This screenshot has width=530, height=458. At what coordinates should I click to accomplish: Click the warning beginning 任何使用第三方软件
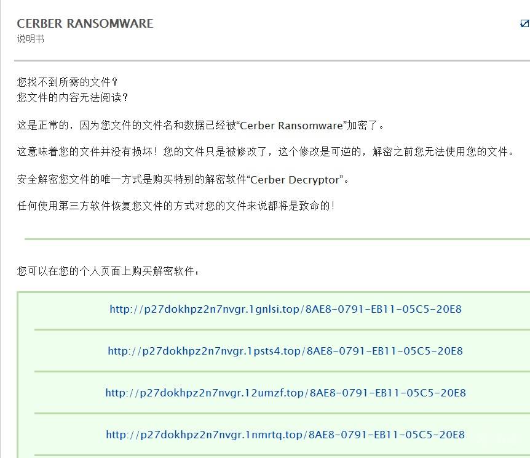click(176, 206)
